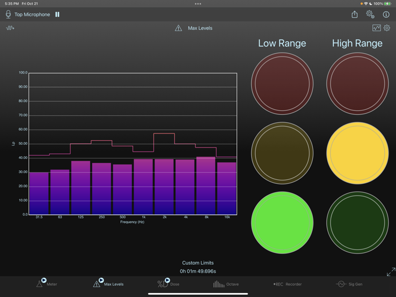The image size is (396, 297).
Task: Switch to the Meter tab
Action: pos(47,284)
